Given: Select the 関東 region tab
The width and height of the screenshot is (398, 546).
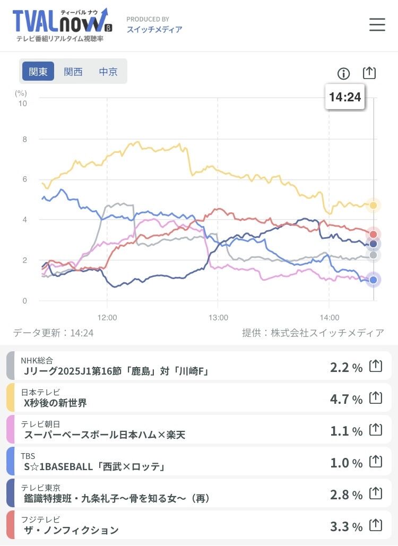Looking at the screenshot, I should 38,72.
